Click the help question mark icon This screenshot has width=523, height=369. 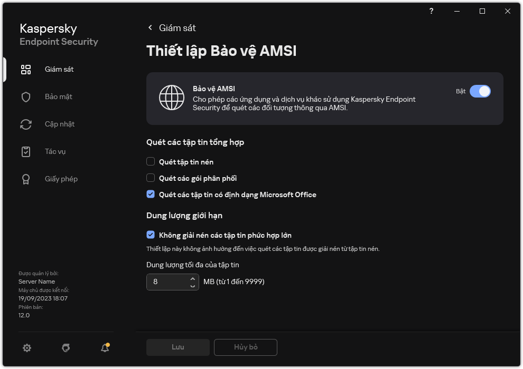tap(432, 11)
